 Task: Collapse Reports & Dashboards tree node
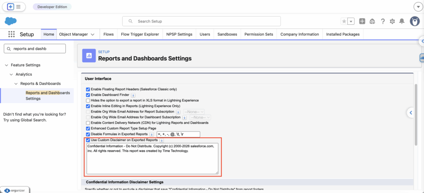(16, 84)
